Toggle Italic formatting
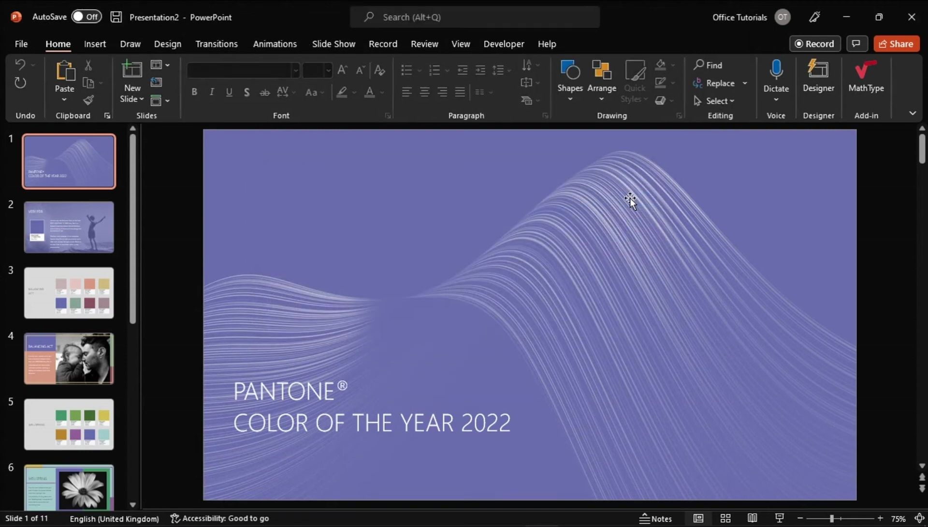The width and height of the screenshot is (928, 527). 211,92
